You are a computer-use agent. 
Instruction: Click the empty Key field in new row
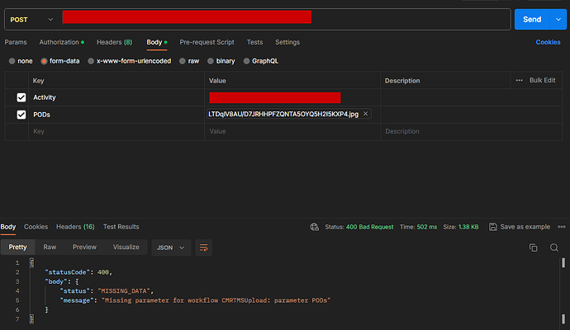[x=116, y=131]
